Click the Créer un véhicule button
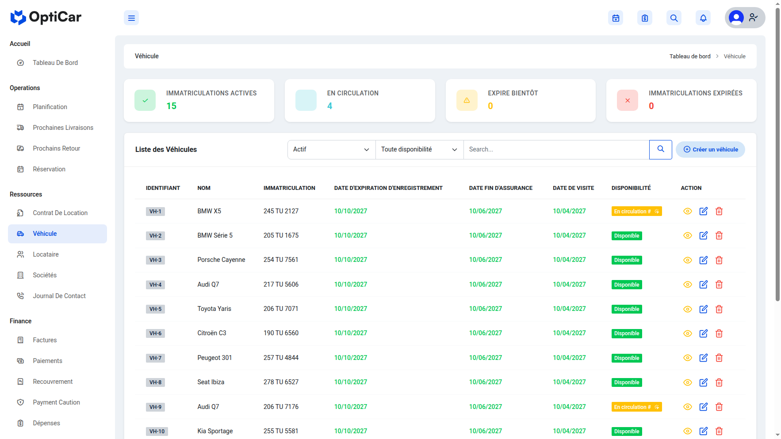Viewport: 781px width, 439px height. (x=710, y=149)
